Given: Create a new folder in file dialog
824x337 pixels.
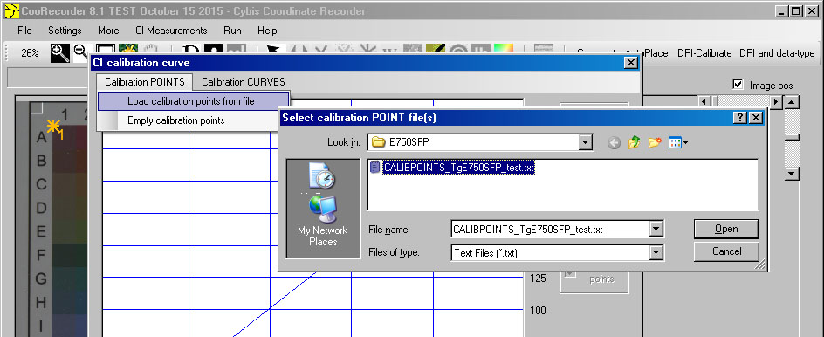Looking at the screenshot, I should [655, 142].
